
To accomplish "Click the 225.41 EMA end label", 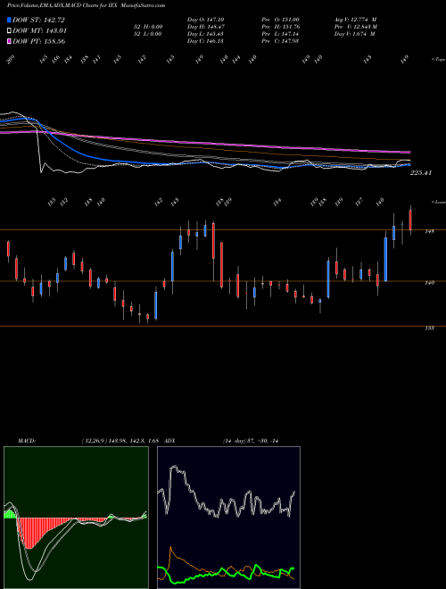I will click(x=421, y=173).
